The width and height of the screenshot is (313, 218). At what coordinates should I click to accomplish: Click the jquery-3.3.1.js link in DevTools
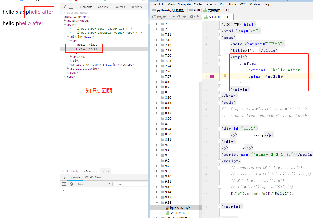103,65
